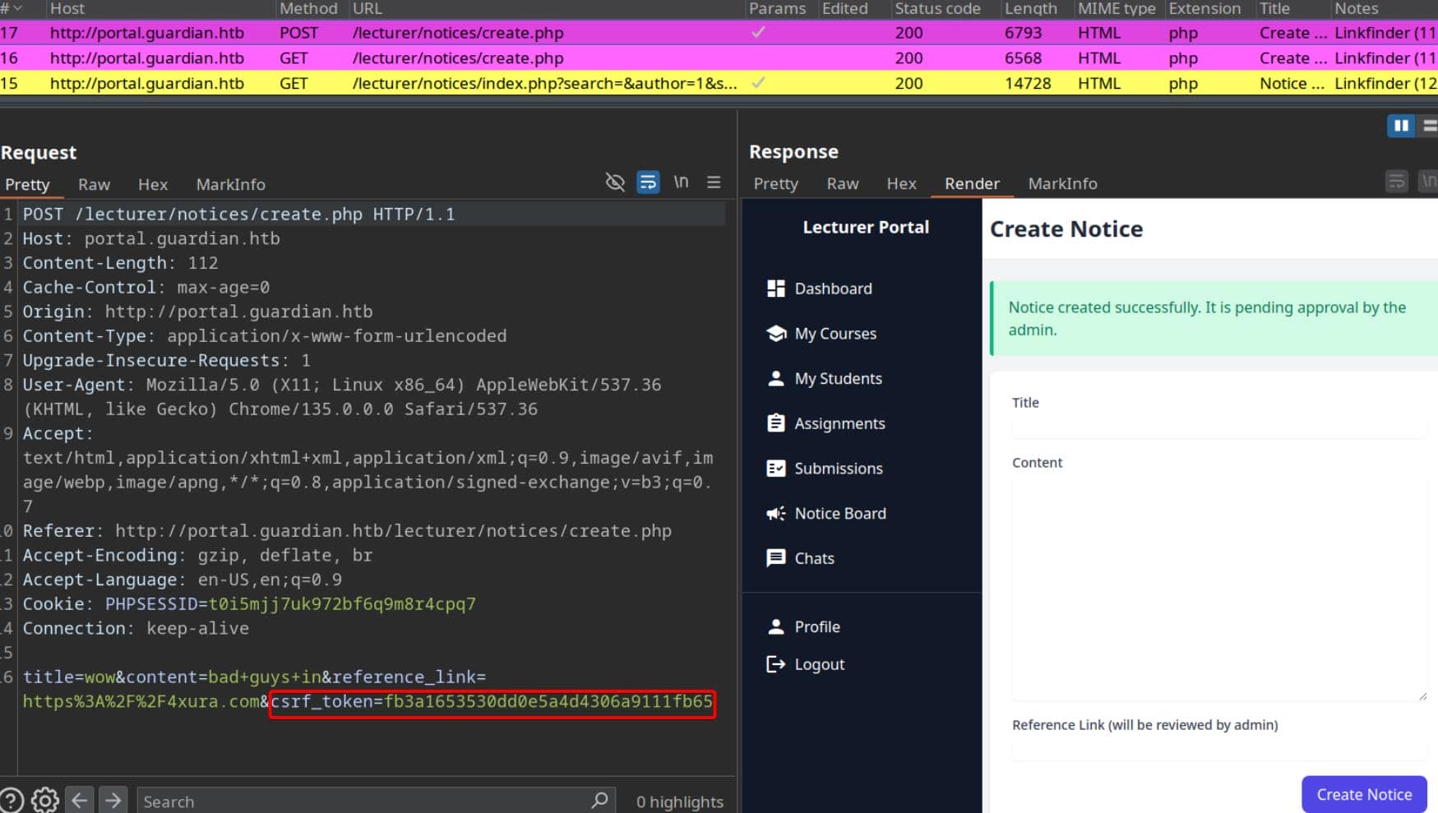Image resolution: width=1438 pixels, height=813 pixels.
Task: Select side-by-side layout icon
Action: point(1401,125)
